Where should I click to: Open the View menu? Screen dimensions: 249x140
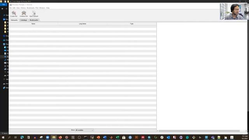click(x=18, y=8)
